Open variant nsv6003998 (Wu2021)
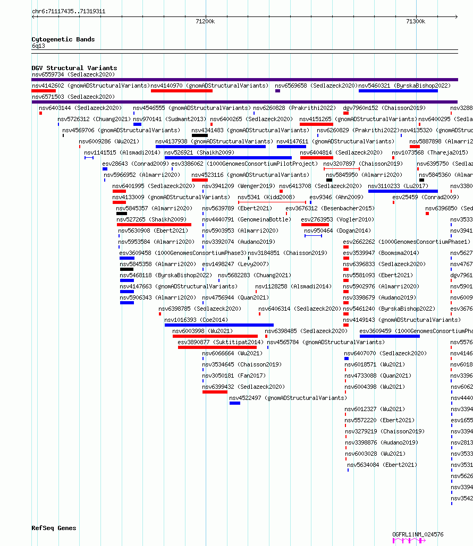Image resolution: width=473 pixels, height=546 pixels. (202, 331)
